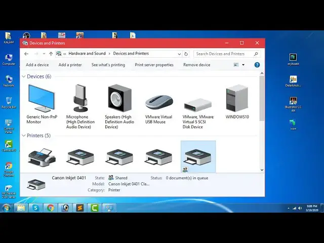This screenshot has height=243, width=324.
Task: Click Remove device
Action: (197, 65)
